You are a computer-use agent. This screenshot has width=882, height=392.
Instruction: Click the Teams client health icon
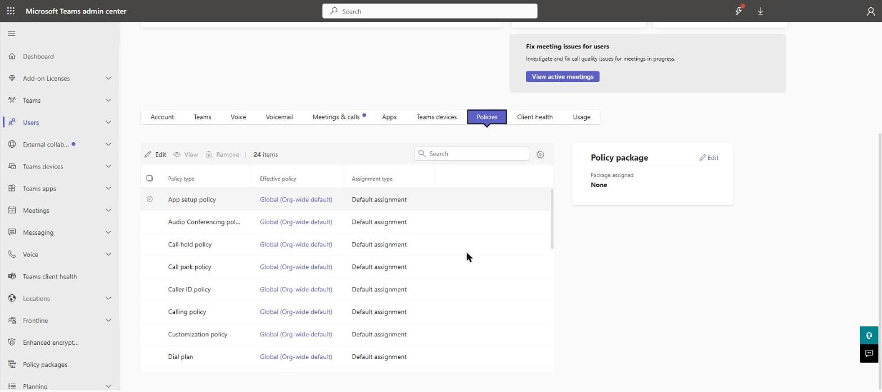[x=12, y=276]
